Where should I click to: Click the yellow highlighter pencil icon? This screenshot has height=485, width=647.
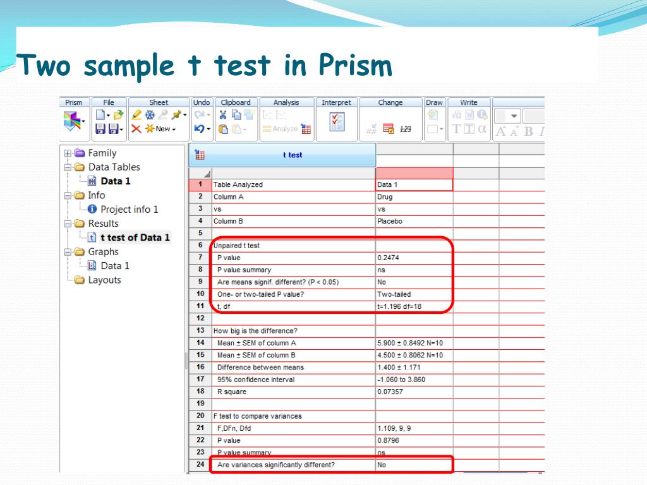(x=136, y=115)
